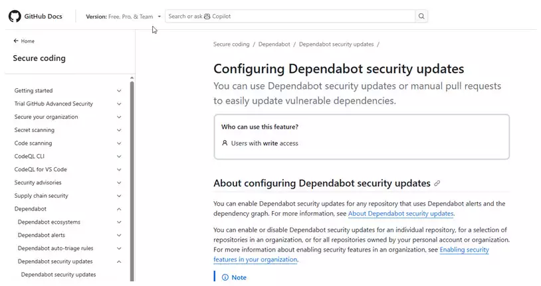This screenshot has height=286, width=541.
Task: Open nested Dependabot security updates page link
Action: pyautogui.click(x=58, y=275)
